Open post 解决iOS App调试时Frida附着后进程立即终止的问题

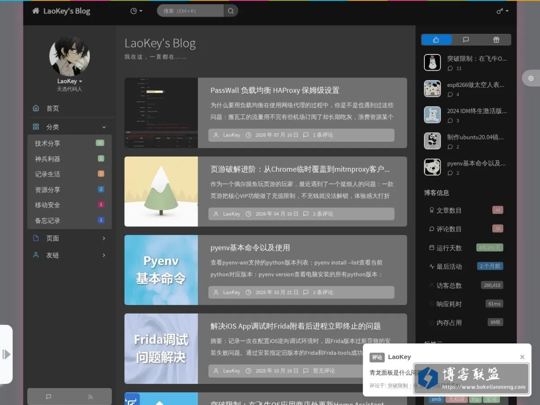coord(296,326)
